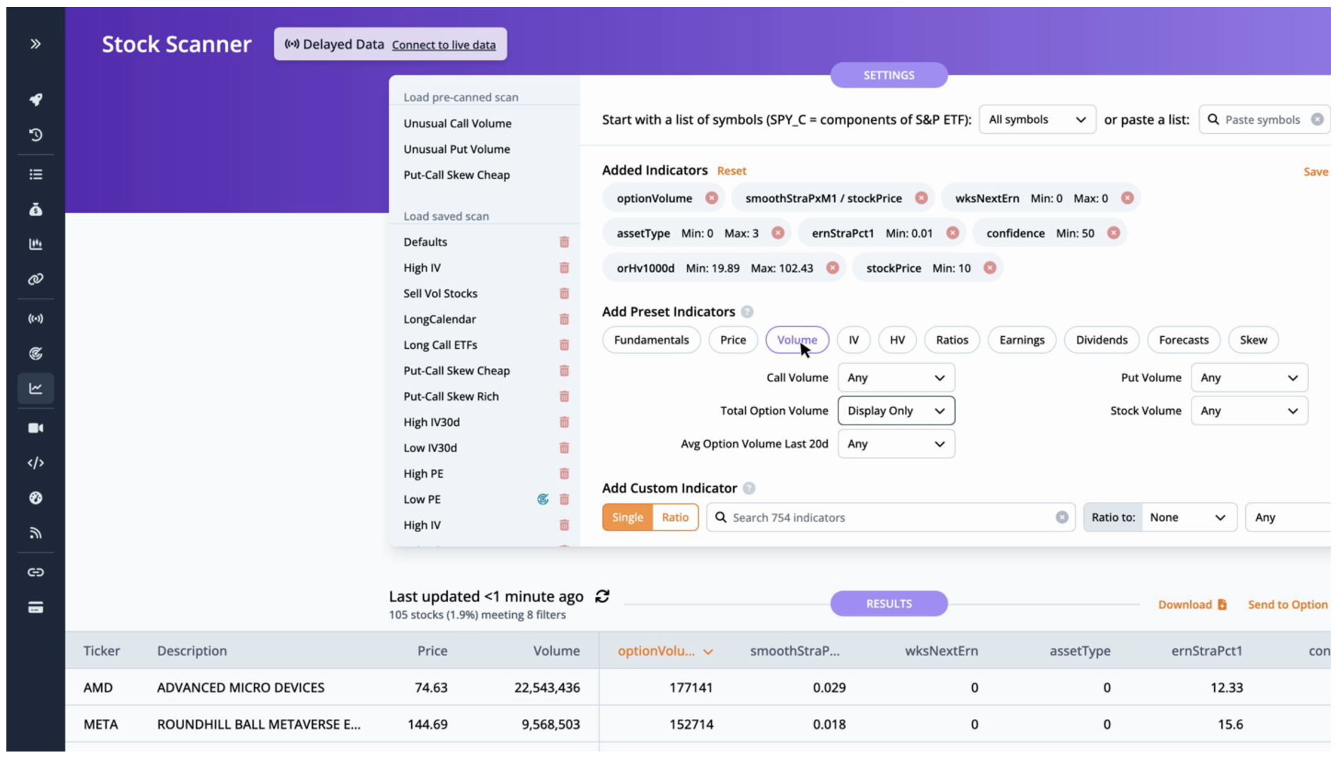This screenshot has width=1340, height=760.
Task: Open the code brackets icon in sidebar
Action: (35, 463)
